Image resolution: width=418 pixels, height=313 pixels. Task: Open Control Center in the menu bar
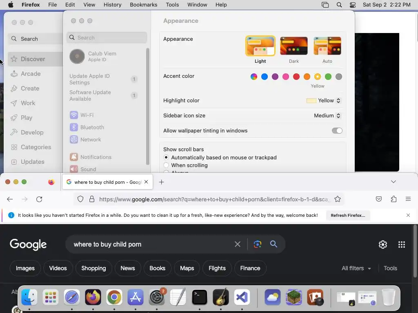coord(353,5)
